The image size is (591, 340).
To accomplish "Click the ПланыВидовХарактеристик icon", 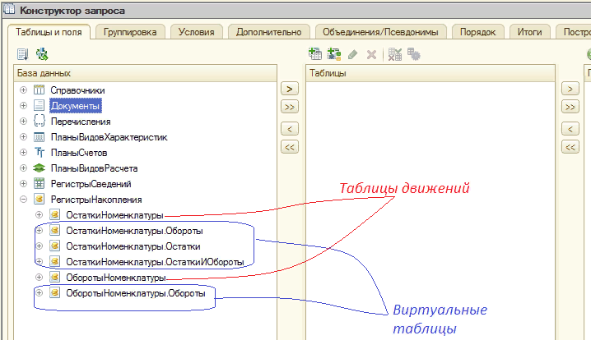I will click(x=40, y=137).
